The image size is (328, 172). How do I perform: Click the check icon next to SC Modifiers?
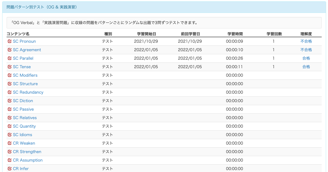tap(10, 75)
